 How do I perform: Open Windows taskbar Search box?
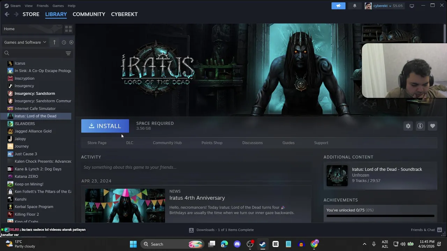[172, 244]
